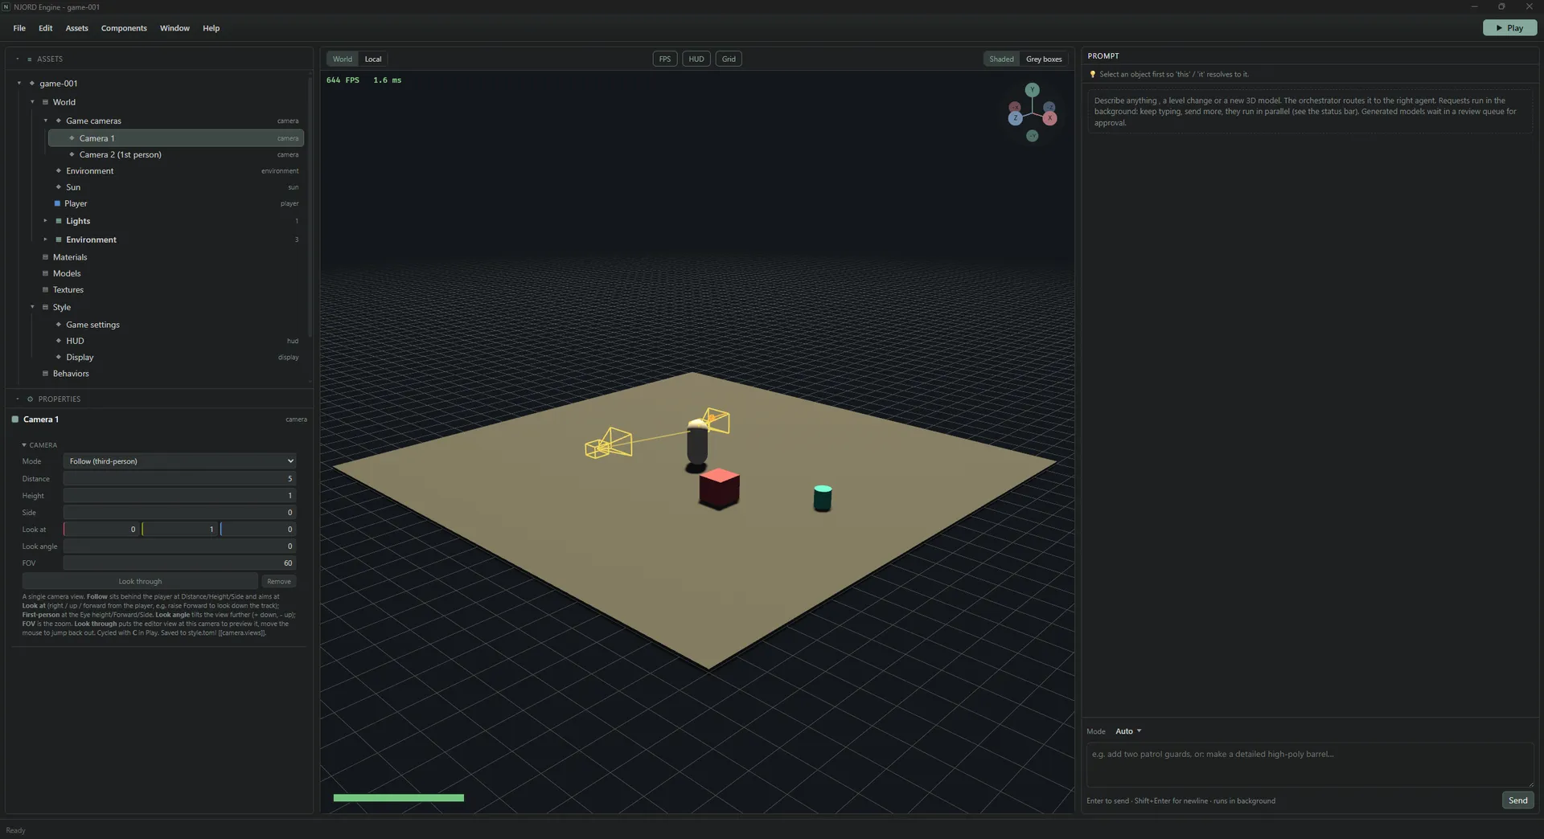Click the Distance value slider field
The image size is (1544, 839).
coord(179,479)
